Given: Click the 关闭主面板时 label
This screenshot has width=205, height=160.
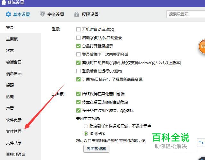Looking at the screenshot, I should pyautogui.click(x=88, y=119).
